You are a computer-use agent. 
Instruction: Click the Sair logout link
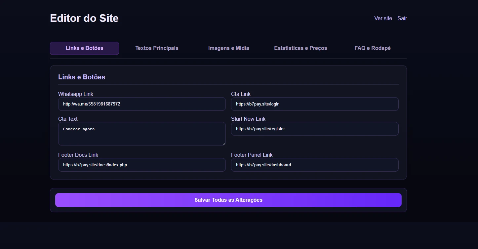point(402,19)
